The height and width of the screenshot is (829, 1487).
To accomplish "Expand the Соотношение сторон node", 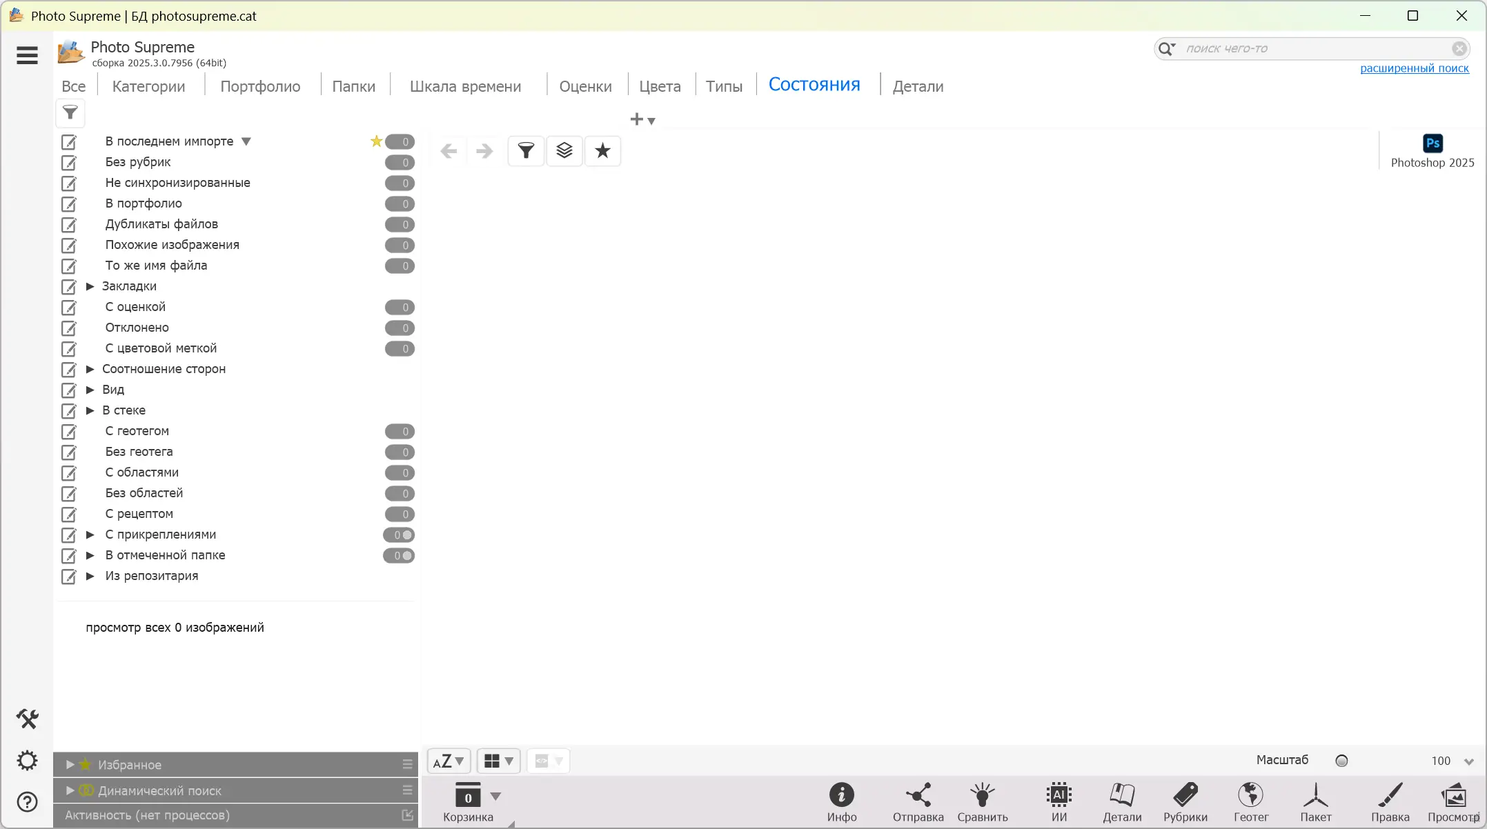I will (x=90, y=369).
